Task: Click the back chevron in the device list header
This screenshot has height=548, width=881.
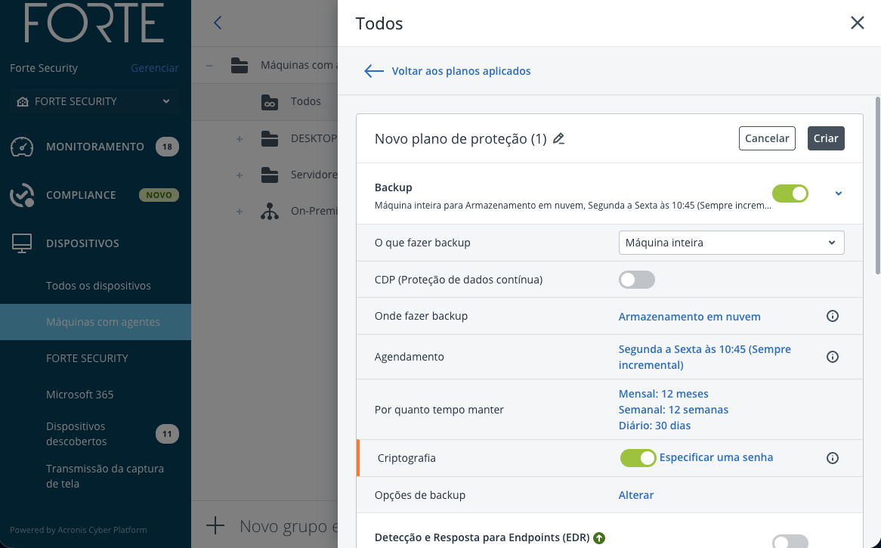Action: coord(218,23)
